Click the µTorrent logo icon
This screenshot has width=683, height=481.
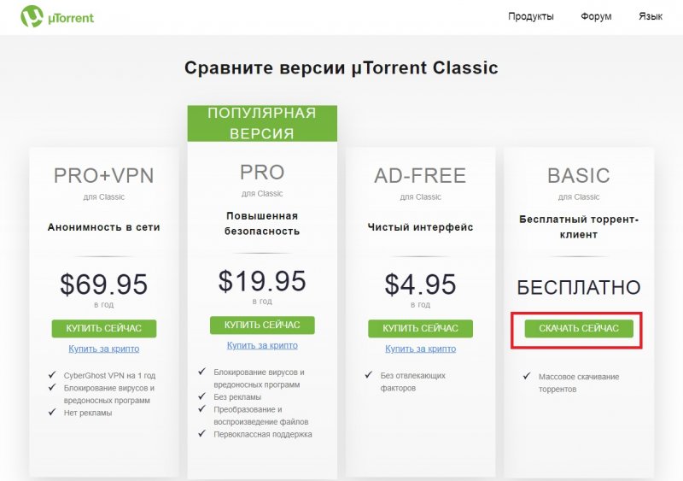[31, 16]
